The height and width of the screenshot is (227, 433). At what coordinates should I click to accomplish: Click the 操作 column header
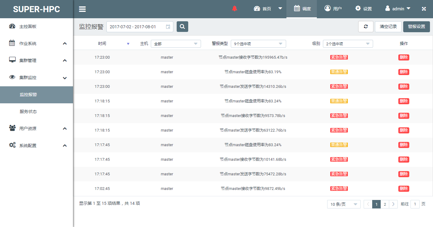point(404,43)
